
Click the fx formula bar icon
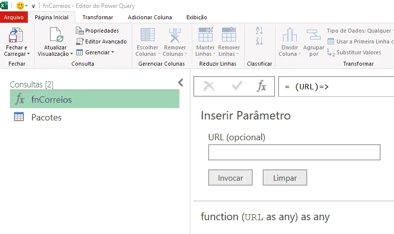[x=261, y=86]
